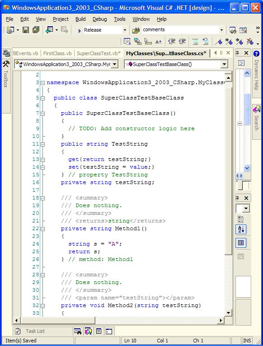263x346 pixels.
Task: Toggle the sync contents icon in right panel
Action: tap(241, 63)
